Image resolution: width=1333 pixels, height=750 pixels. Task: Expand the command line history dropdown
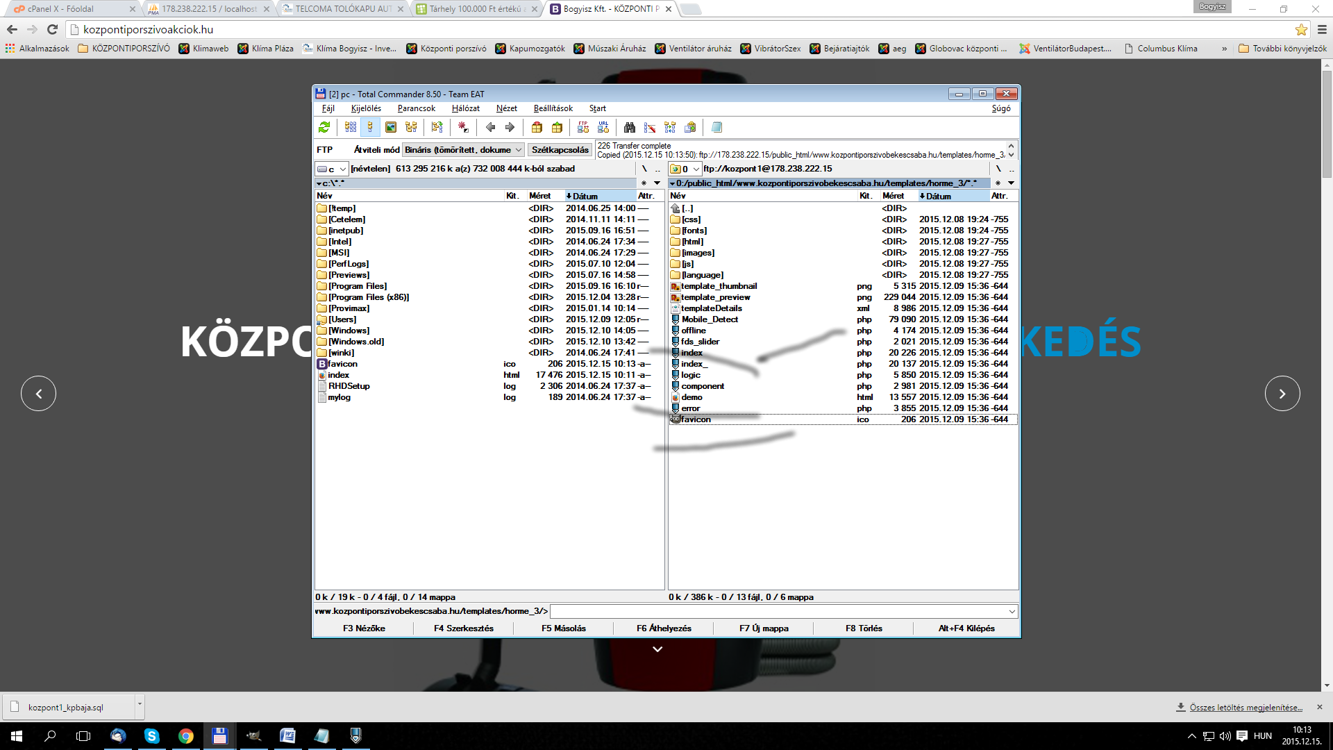click(1012, 611)
